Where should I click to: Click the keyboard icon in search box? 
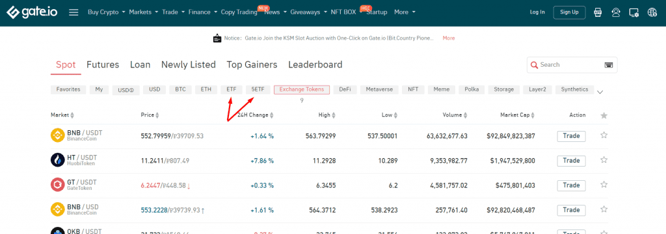point(609,65)
